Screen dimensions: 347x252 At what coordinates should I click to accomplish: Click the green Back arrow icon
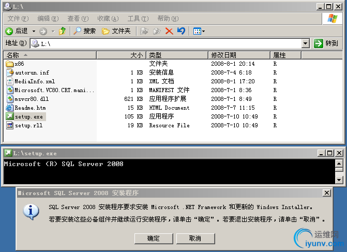coord(9,31)
